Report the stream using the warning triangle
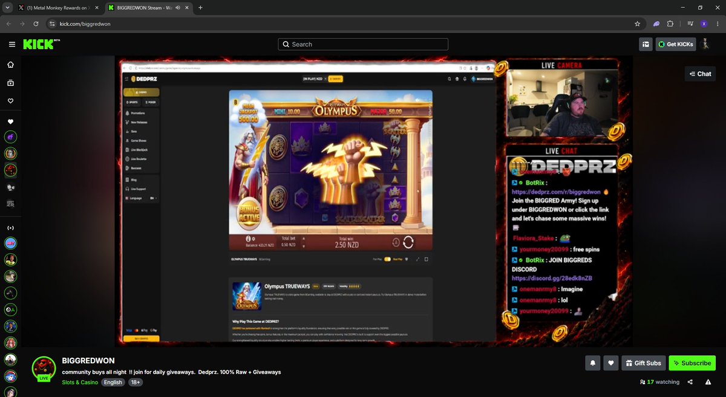The width and height of the screenshot is (726, 397). pyautogui.click(x=708, y=382)
